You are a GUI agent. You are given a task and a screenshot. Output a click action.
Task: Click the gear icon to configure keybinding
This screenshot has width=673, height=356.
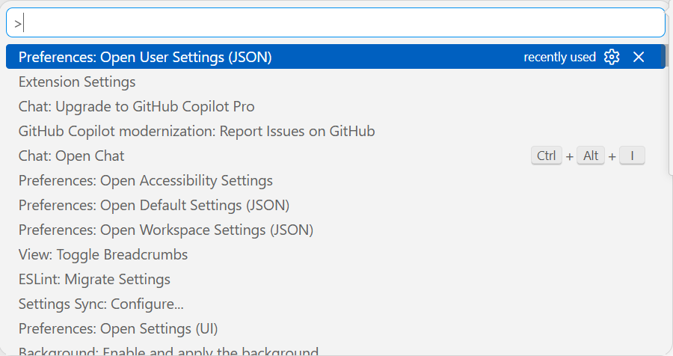(x=612, y=57)
